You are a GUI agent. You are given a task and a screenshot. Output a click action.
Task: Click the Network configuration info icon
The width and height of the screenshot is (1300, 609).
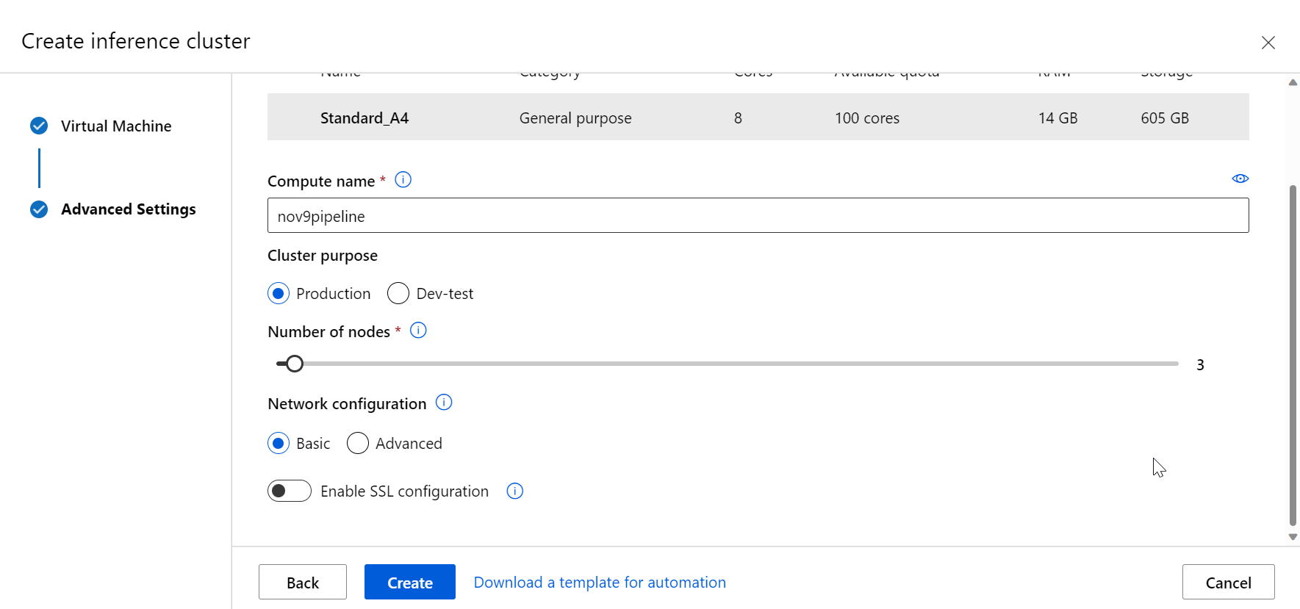pyautogui.click(x=444, y=403)
